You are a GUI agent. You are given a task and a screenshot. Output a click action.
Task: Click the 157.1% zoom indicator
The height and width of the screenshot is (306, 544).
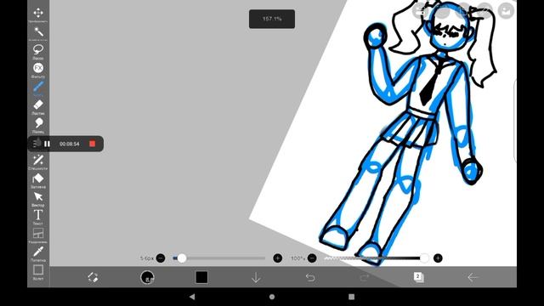point(272,19)
